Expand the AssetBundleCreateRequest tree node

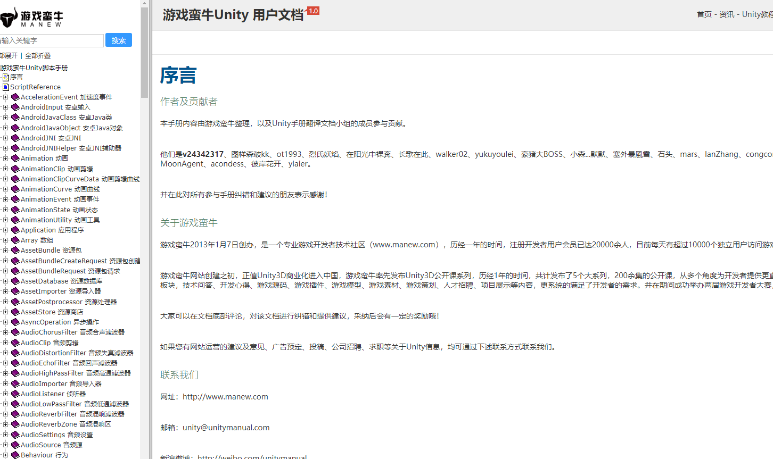[x=5, y=261]
